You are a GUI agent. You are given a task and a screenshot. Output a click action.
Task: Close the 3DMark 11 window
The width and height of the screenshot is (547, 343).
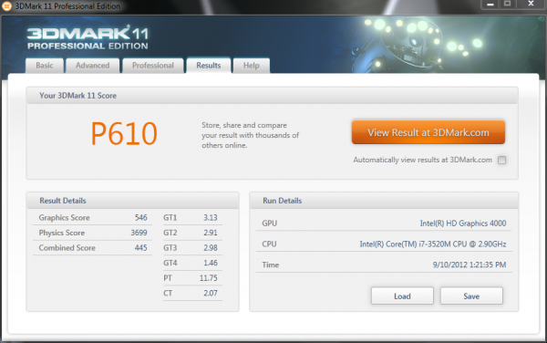coord(531,5)
